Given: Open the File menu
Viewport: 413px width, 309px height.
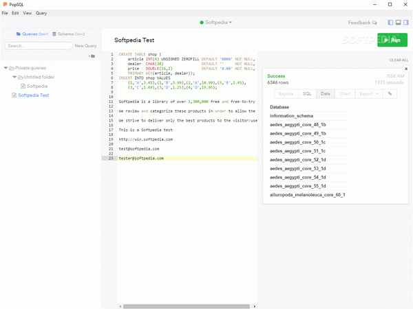Looking at the screenshot, I should pos(5,13).
